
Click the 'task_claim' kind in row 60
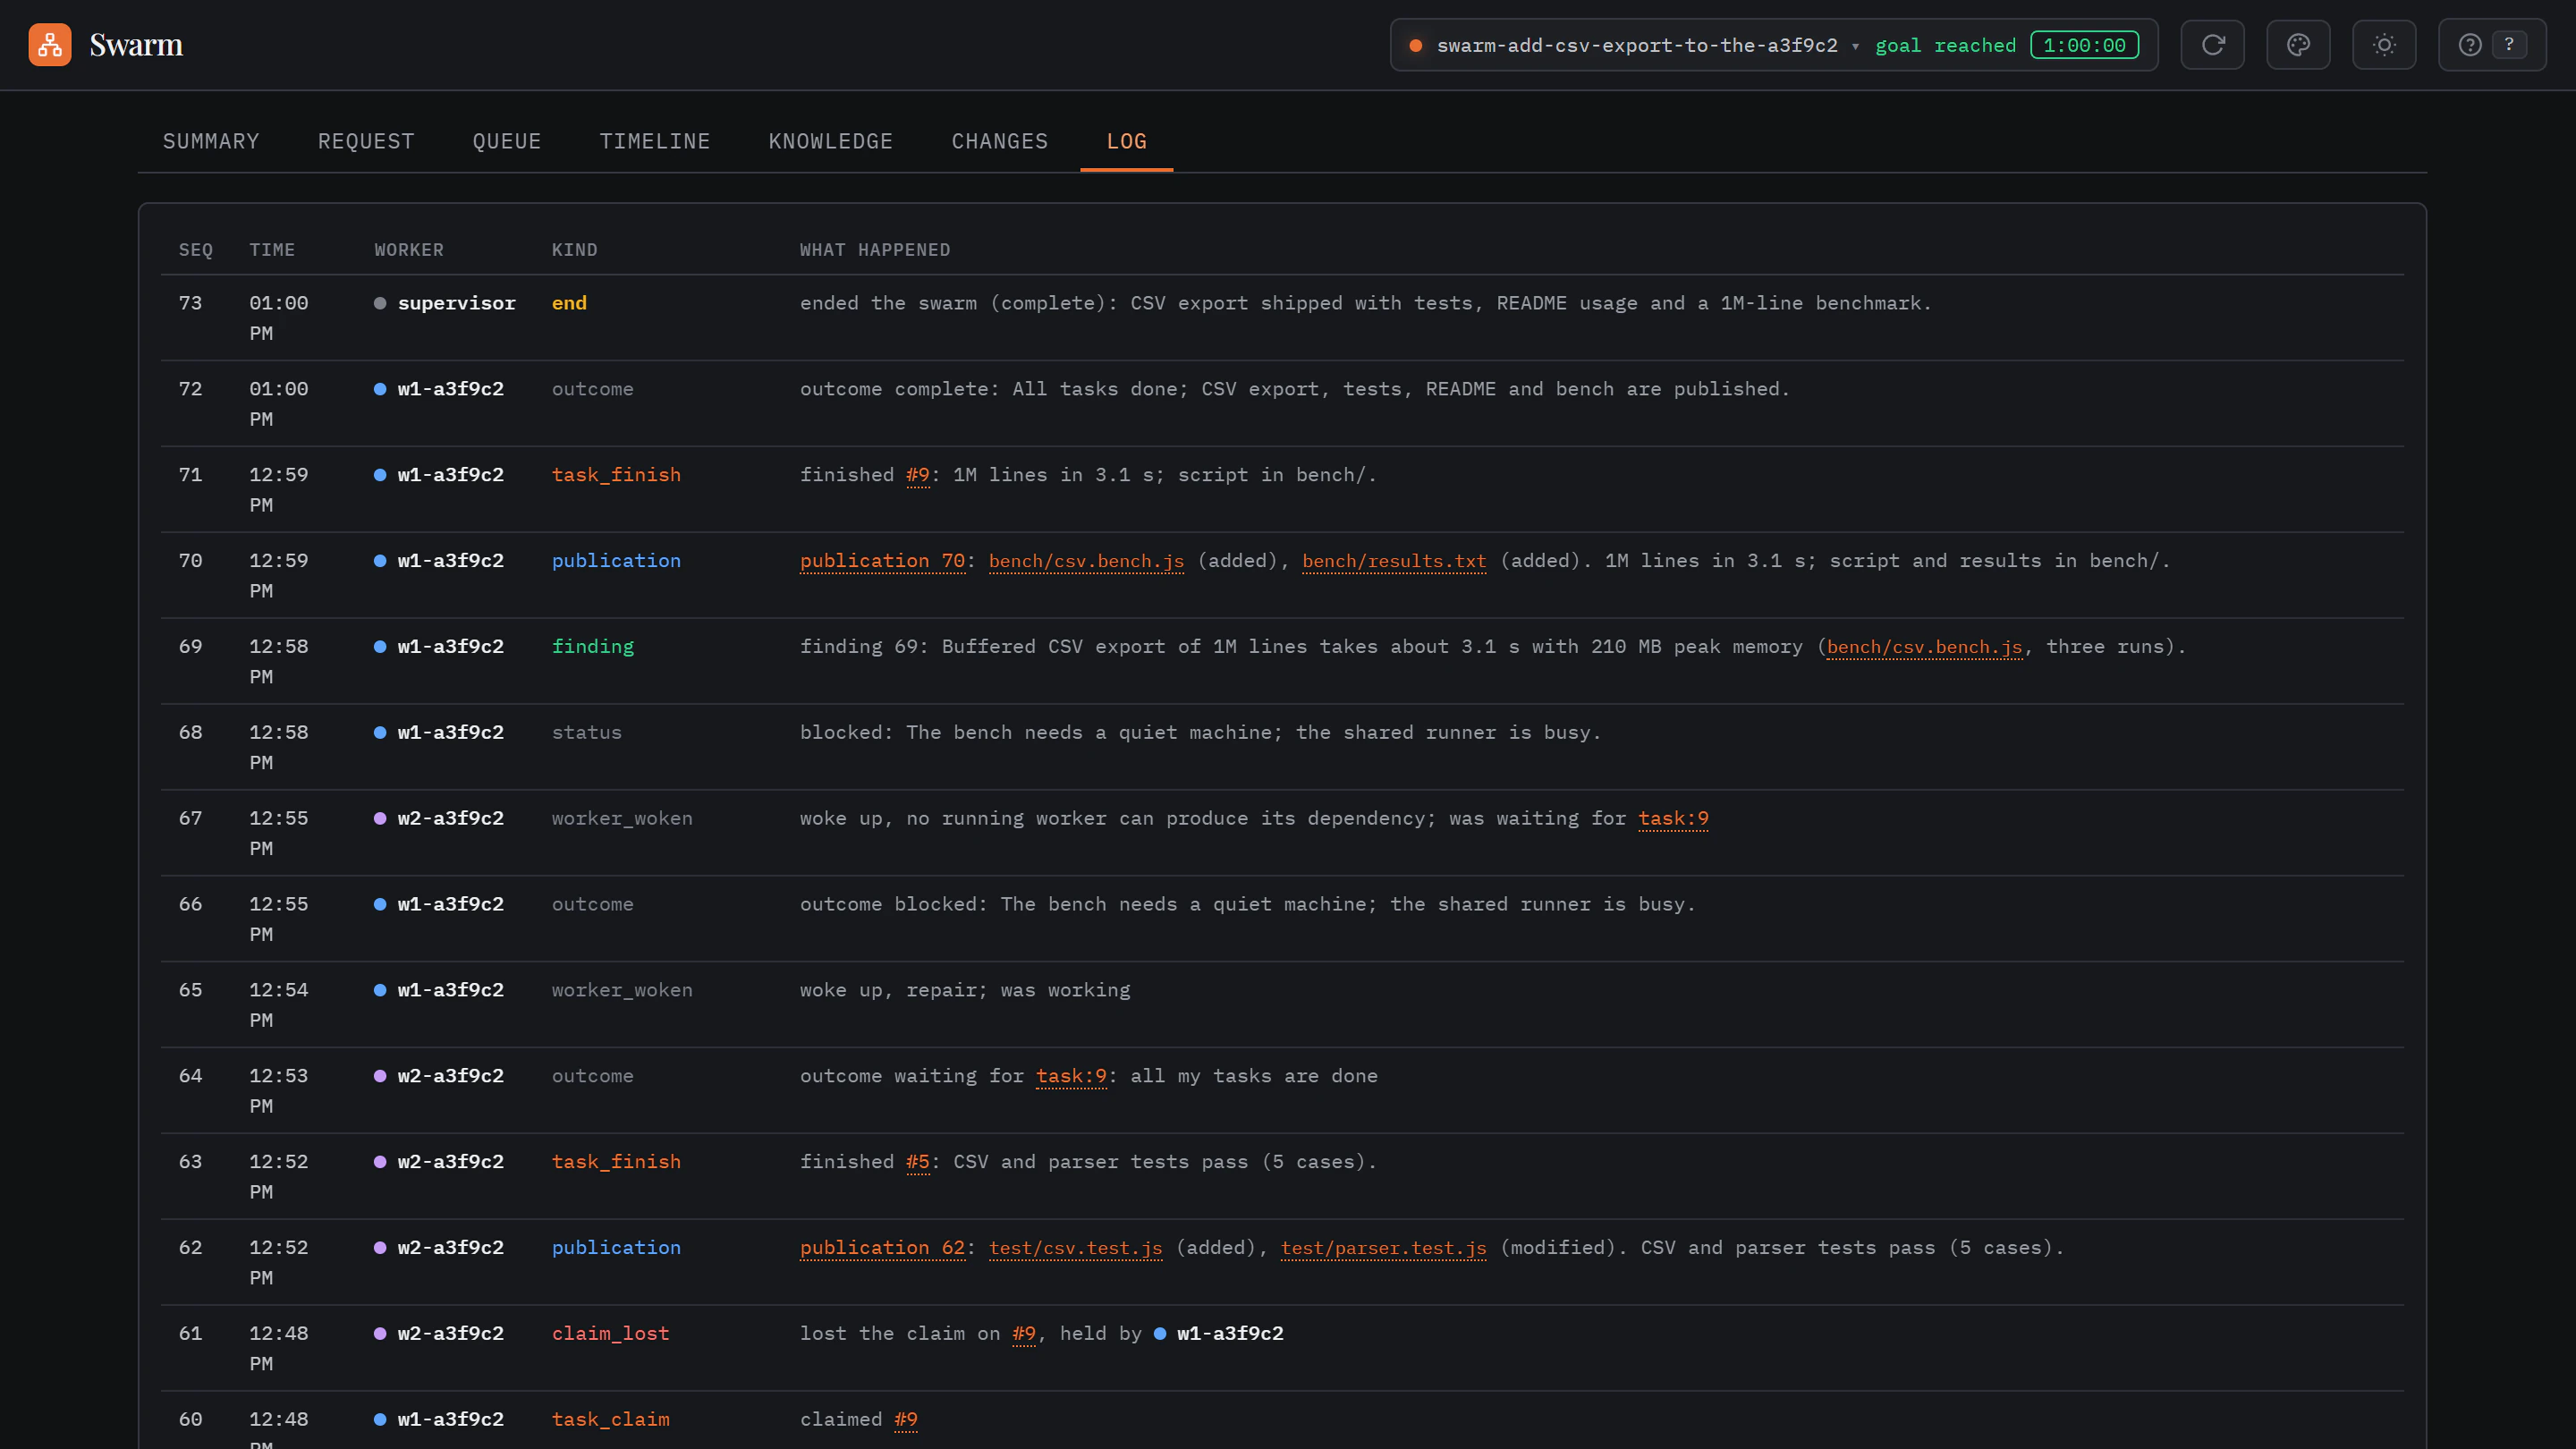point(610,1420)
